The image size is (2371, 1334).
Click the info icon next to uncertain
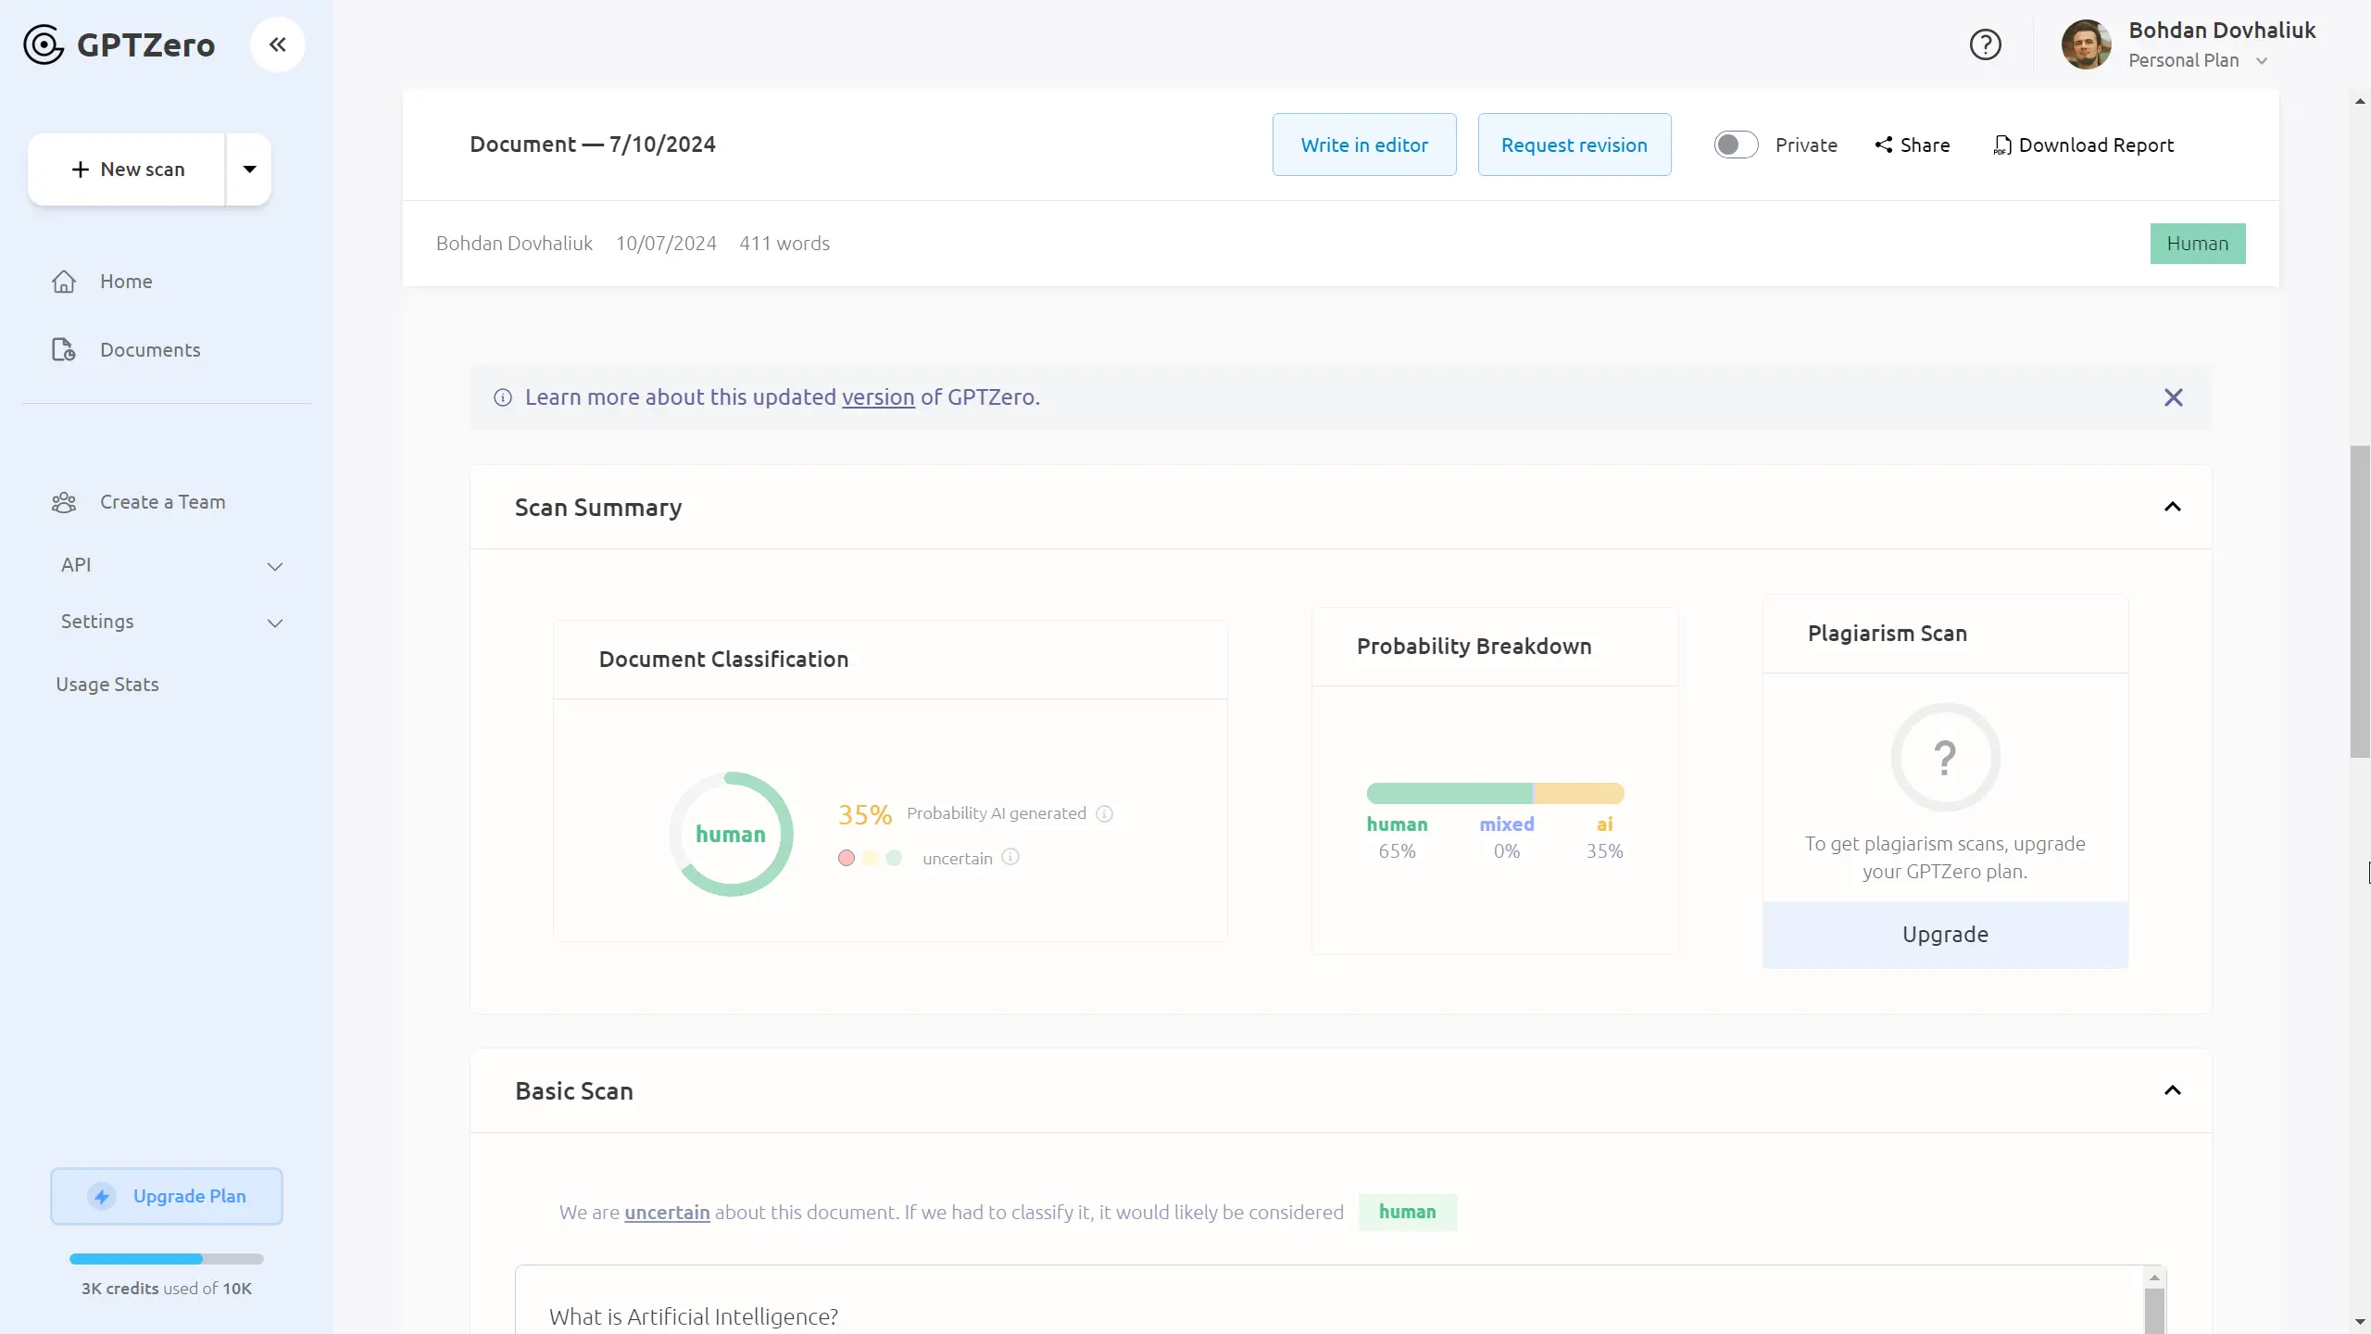click(1010, 857)
